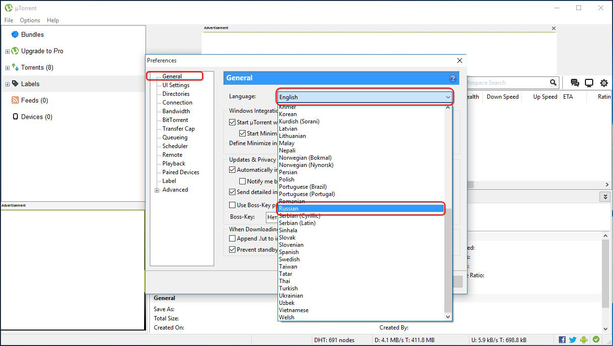The height and width of the screenshot is (346, 613).
Task: Expand the Labels tree node
Action: (7, 84)
